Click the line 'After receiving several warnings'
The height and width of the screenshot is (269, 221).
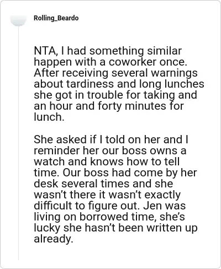(115, 73)
